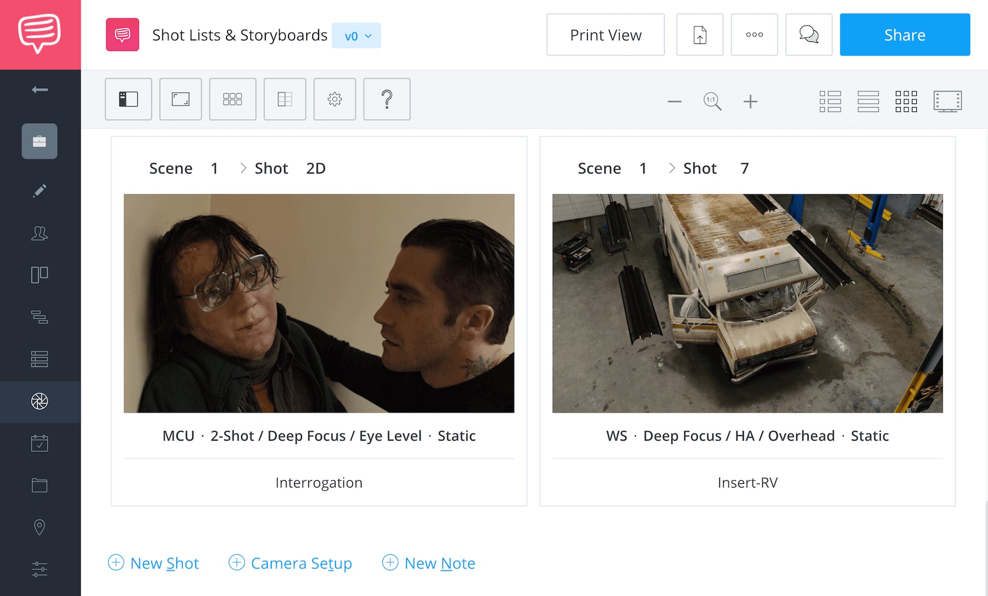Click the chevron before Shot 2D

pyautogui.click(x=243, y=168)
